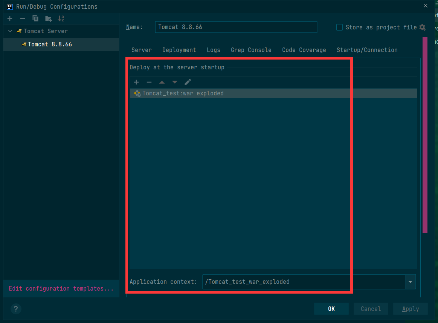
Task: Switch to the Deployment tab
Action: point(179,50)
